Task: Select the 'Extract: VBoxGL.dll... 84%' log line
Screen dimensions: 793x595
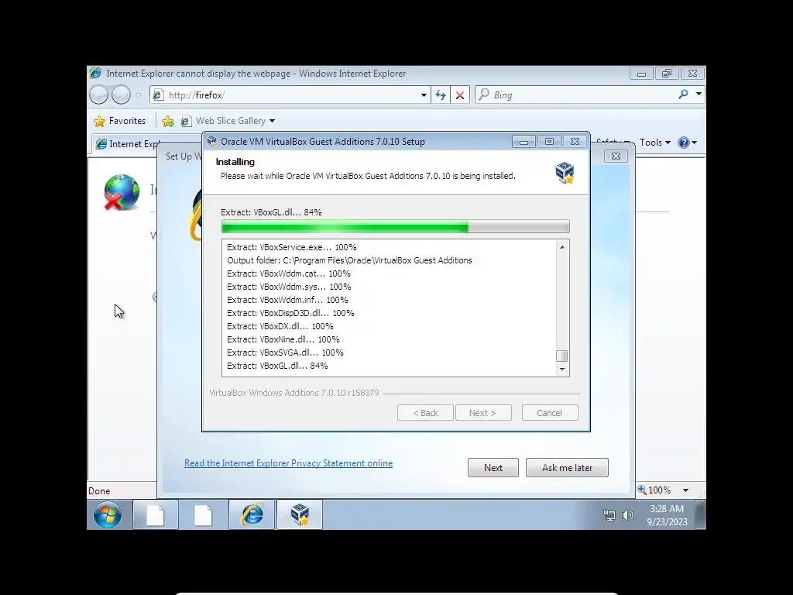Action: [278, 366]
